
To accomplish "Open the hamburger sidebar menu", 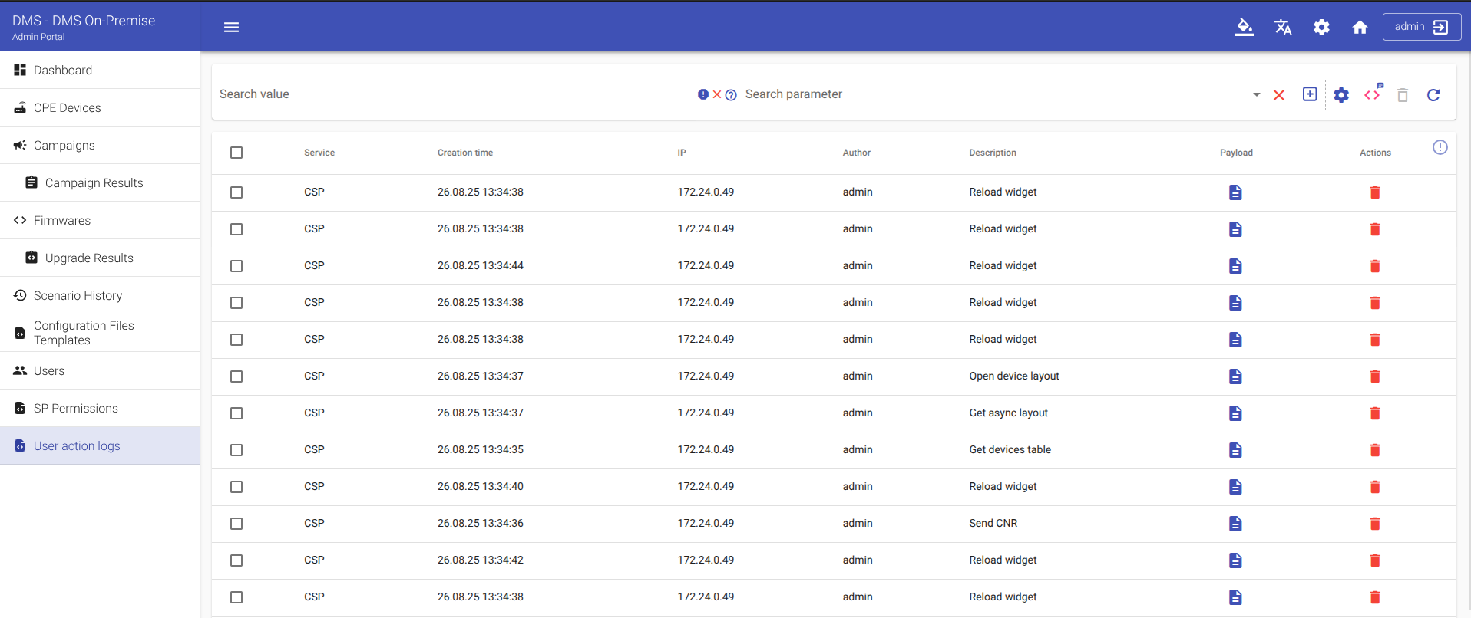I will (231, 28).
